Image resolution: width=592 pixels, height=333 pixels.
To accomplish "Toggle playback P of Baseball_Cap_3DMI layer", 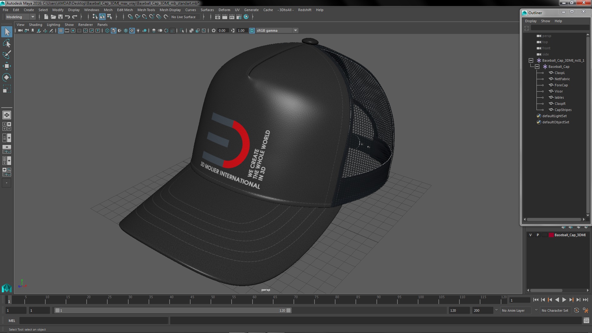I will pos(538,235).
